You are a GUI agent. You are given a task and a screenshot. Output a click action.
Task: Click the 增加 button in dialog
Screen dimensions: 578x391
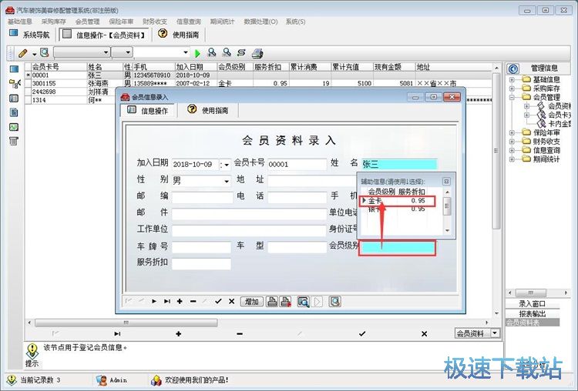[x=252, y=302]
